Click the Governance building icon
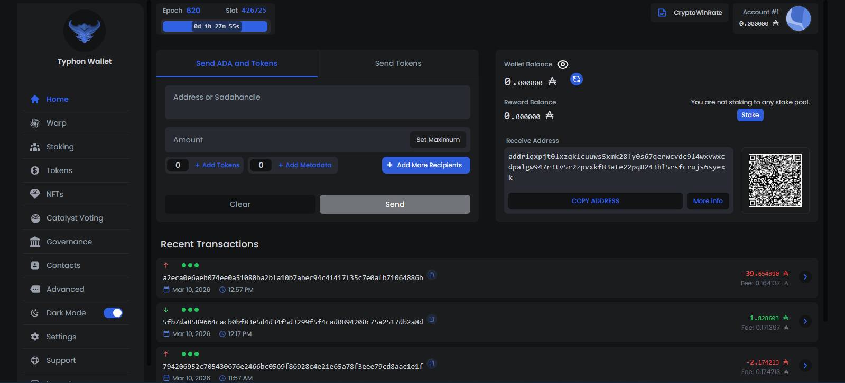The height and width of the screenshot is (383, 845). (x=35, y=242)
